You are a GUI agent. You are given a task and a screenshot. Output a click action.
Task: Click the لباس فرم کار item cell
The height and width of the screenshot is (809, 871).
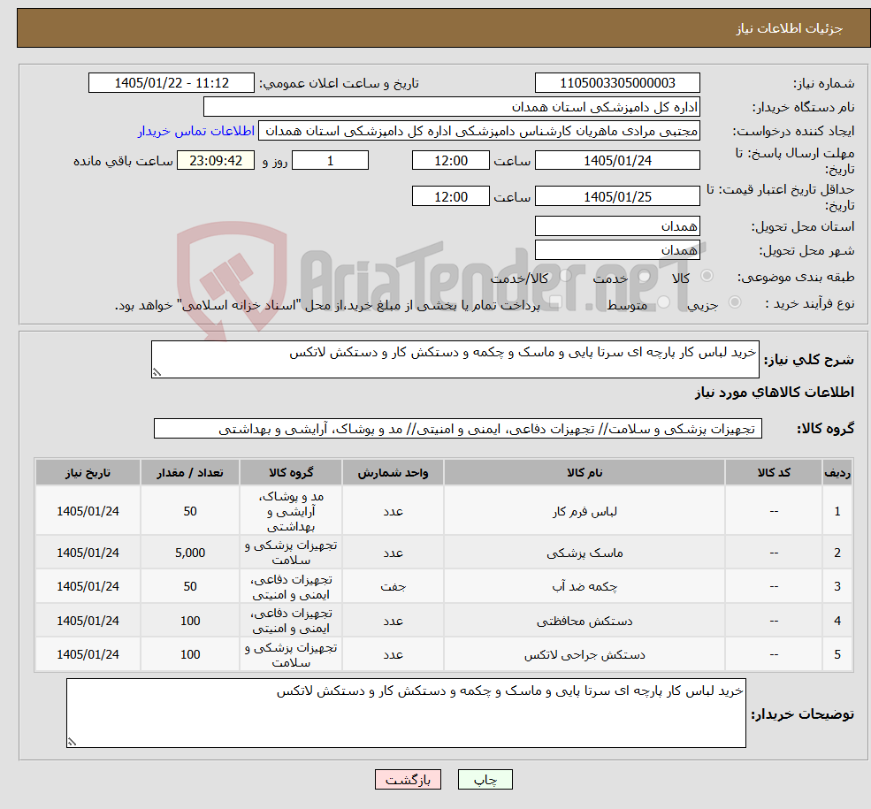coord(584,511)
